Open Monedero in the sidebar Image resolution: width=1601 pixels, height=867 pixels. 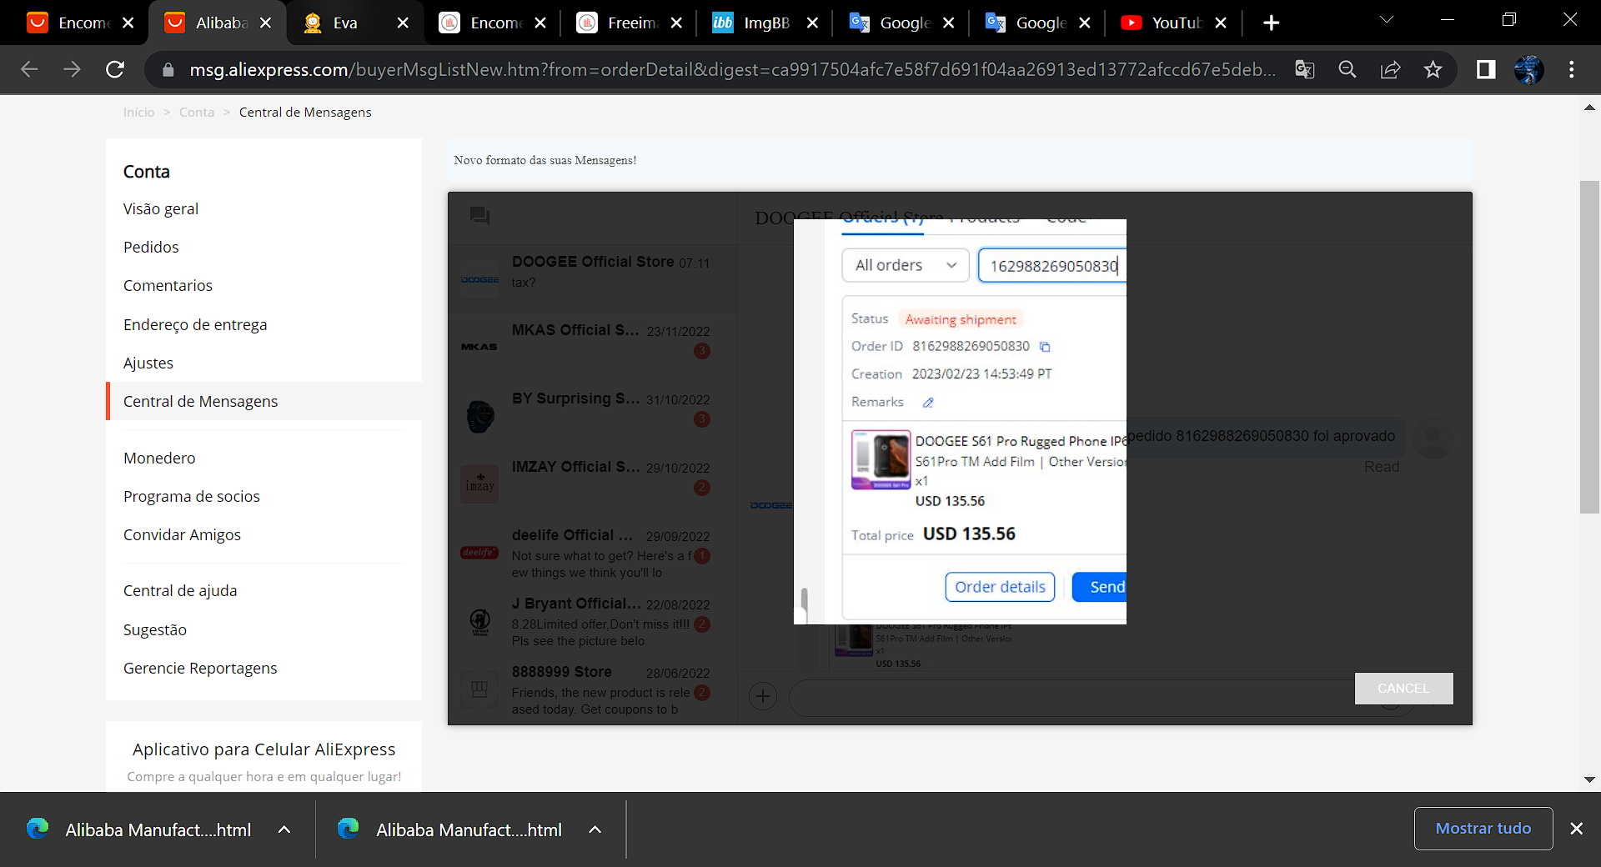(x=159, y=458)
